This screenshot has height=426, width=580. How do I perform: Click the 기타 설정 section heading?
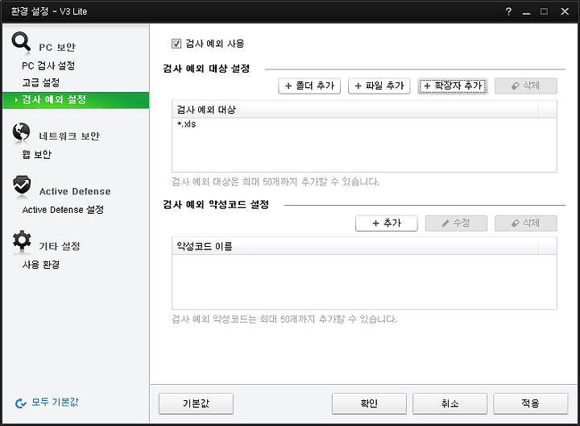click(60, 246)
